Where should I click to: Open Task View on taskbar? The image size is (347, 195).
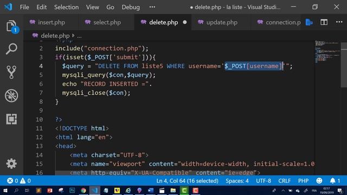coord(27,190)
